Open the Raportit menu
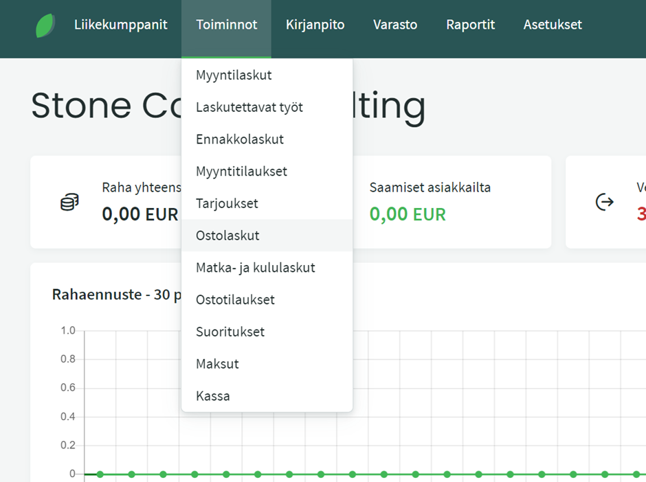The width and height of the screenshot is (646, 482). click(471, 25)
